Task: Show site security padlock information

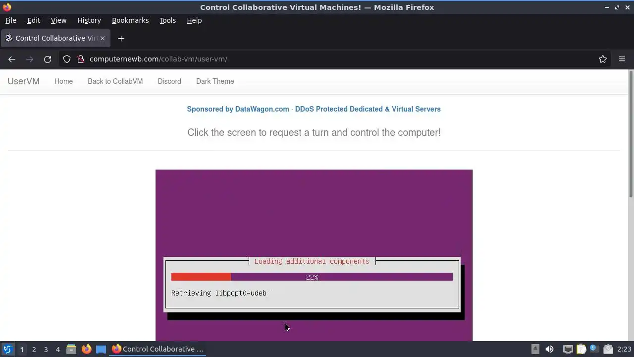Action: (x=80, y=59)
